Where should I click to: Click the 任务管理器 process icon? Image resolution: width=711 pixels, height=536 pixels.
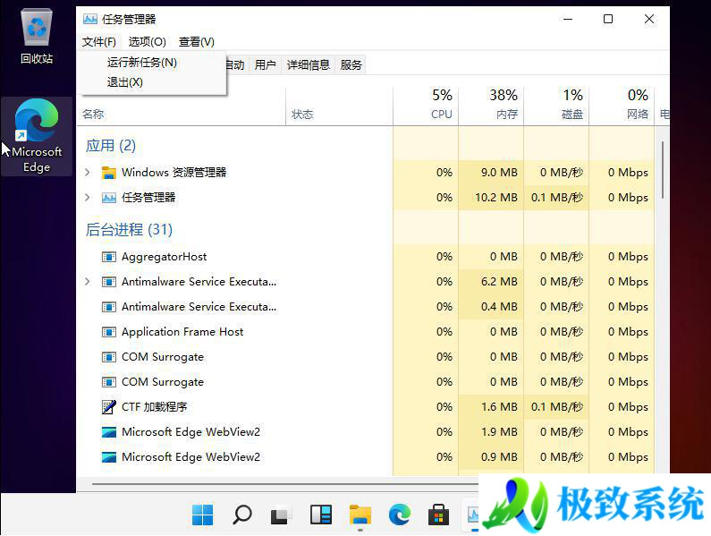point(109,198)
